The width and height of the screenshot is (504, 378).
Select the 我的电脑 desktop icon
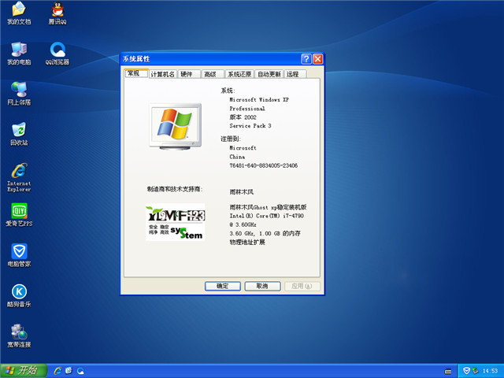tap(19, 54)
